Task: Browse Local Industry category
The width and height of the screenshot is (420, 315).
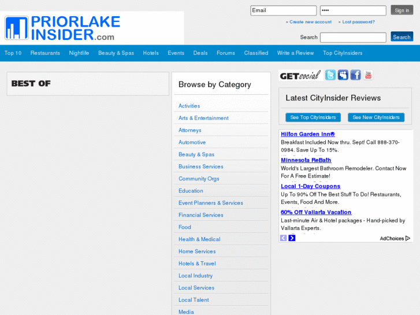Action: click(195, 276)
